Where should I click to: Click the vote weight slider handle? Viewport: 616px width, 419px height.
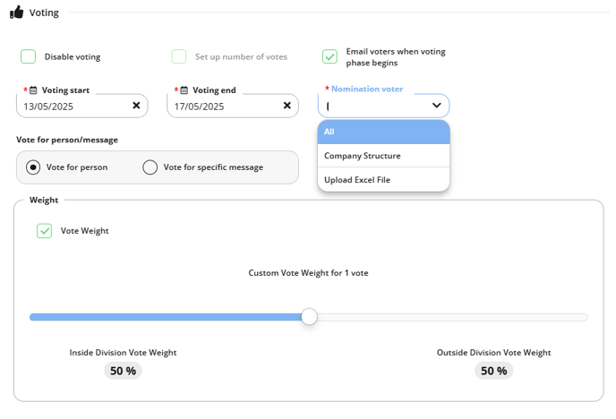[x=309, y=317]
